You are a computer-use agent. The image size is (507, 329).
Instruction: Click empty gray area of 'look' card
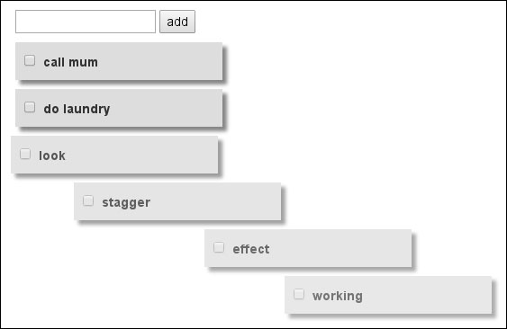pyautogui.click(x=146, y=155)
